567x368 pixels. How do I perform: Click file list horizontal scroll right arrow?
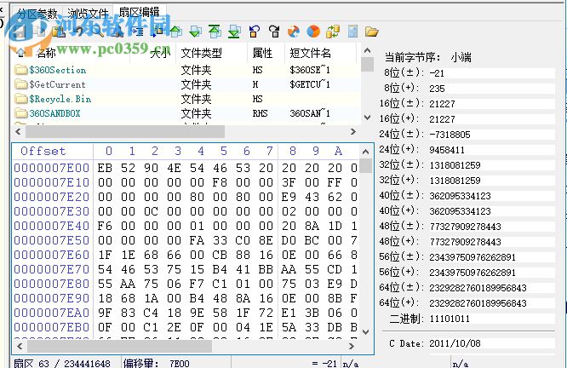[353, 131]
